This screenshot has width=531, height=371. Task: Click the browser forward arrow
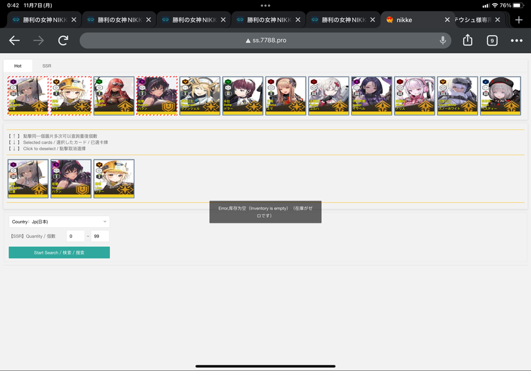point(39,41)
